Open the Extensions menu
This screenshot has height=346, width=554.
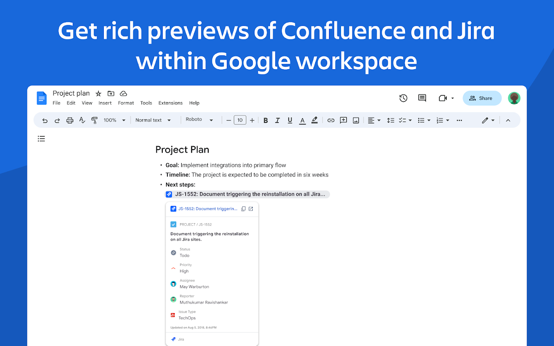171,103
